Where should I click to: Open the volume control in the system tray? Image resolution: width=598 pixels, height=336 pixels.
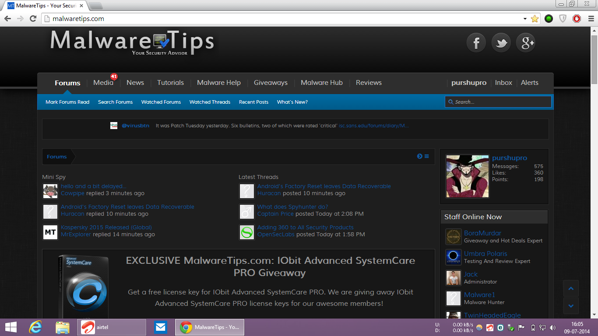click(552, 328)
